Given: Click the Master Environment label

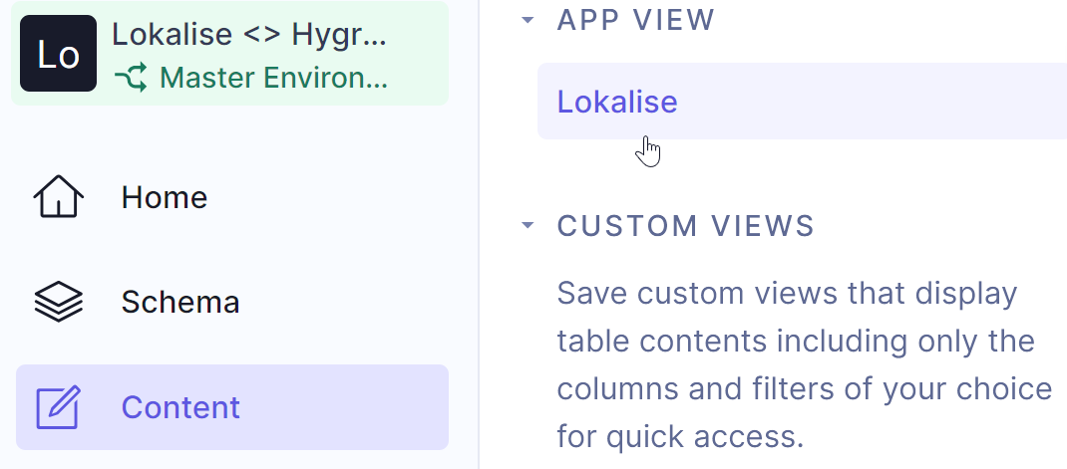Looking at the screenshot, I should 273,77.
